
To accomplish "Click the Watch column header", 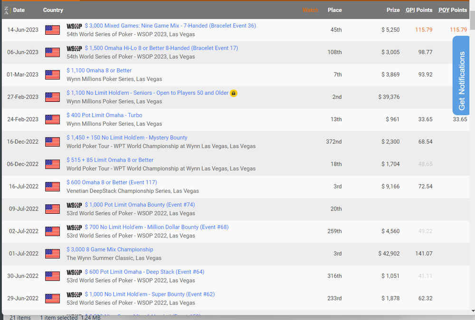I will point(310,10).
